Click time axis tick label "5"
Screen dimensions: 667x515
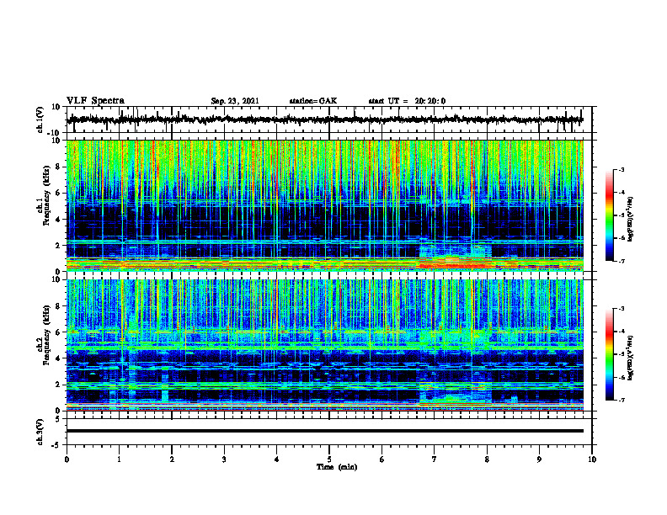tap(329, 459)
